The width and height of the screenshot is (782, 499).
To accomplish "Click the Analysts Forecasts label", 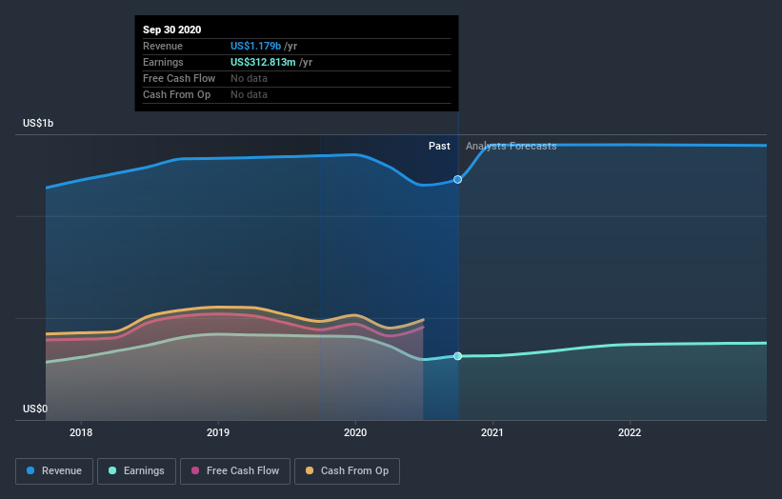I will (511, 146).
